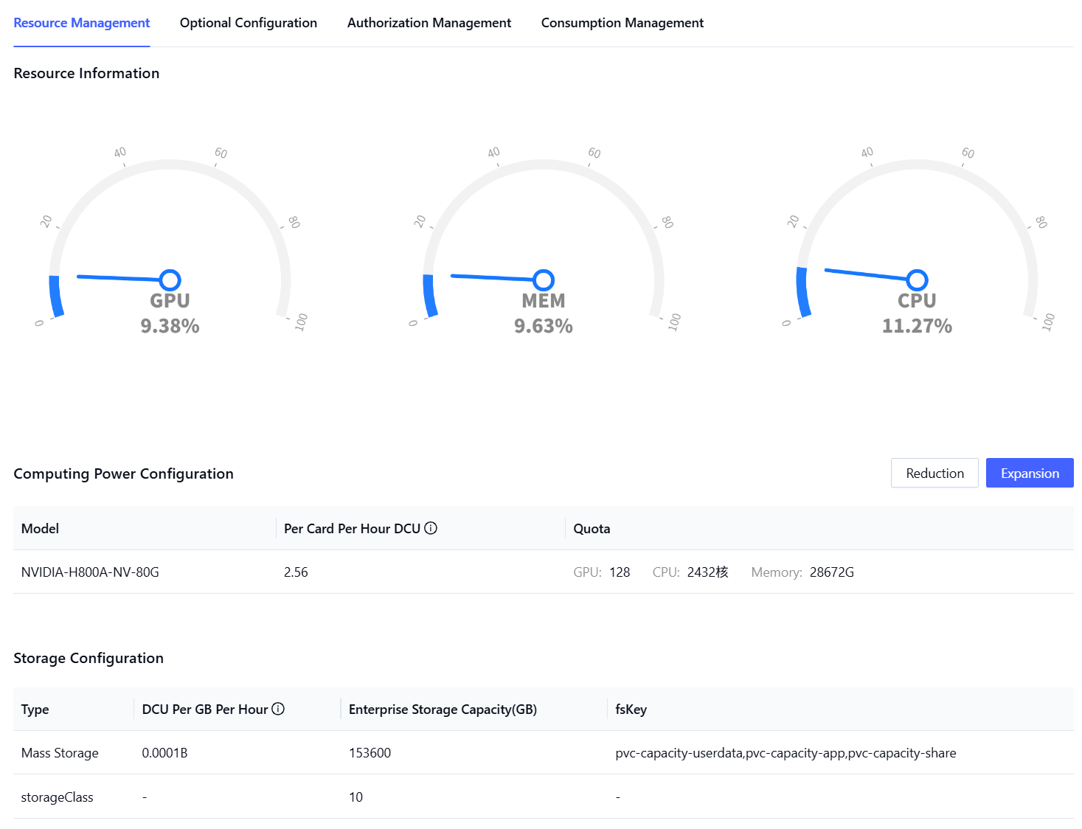Open the Optional Configuration tab
The image size is (1082, 829).
point(249,23)
